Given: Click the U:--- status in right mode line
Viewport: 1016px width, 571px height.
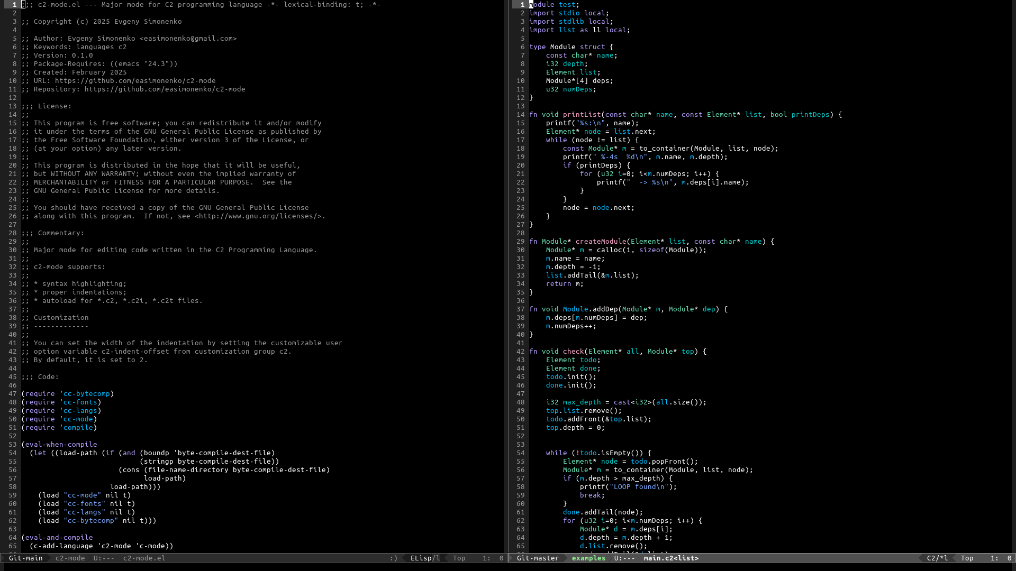Looking at the screenshot, I should click(624, 558).
